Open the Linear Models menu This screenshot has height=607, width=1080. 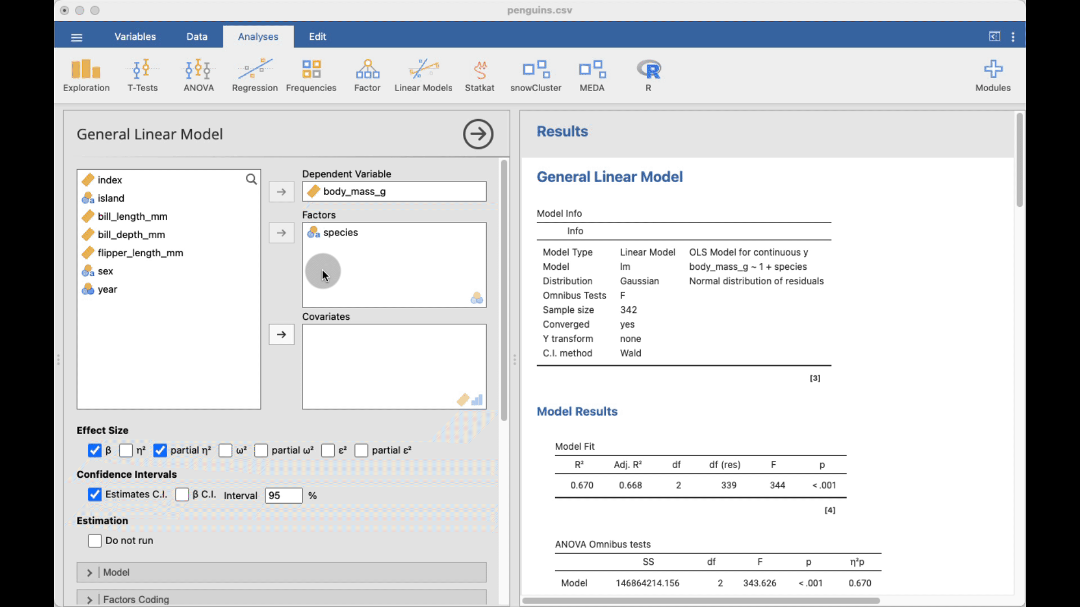pos(423,75)
